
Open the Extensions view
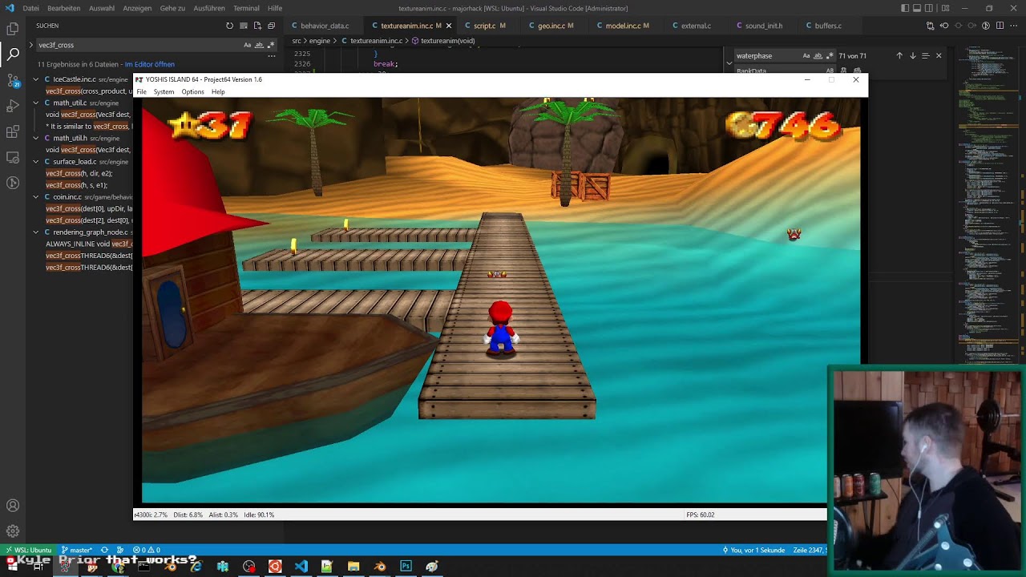click(x=13, y=131)
